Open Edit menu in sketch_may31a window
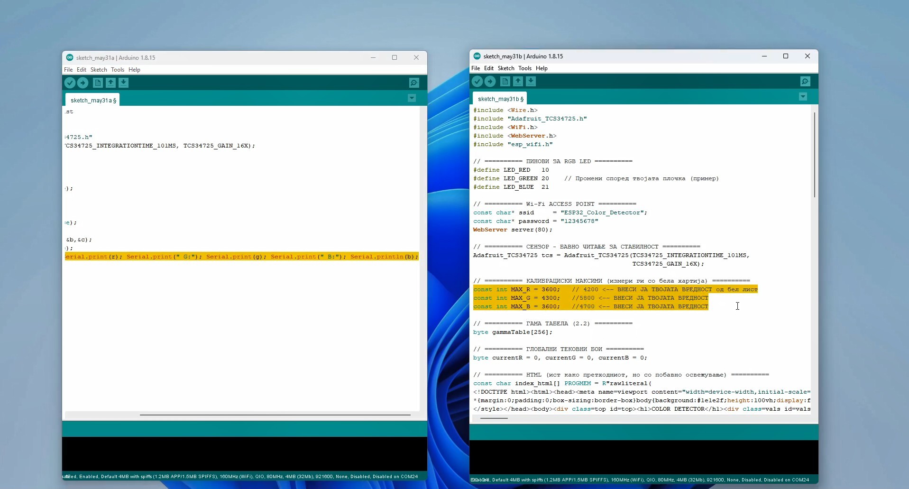The image size is (909, 489). click(82, 70)
